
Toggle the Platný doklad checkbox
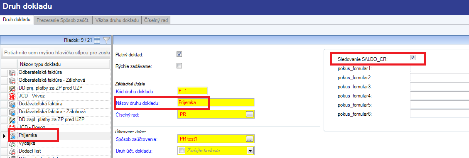[179, 54]
